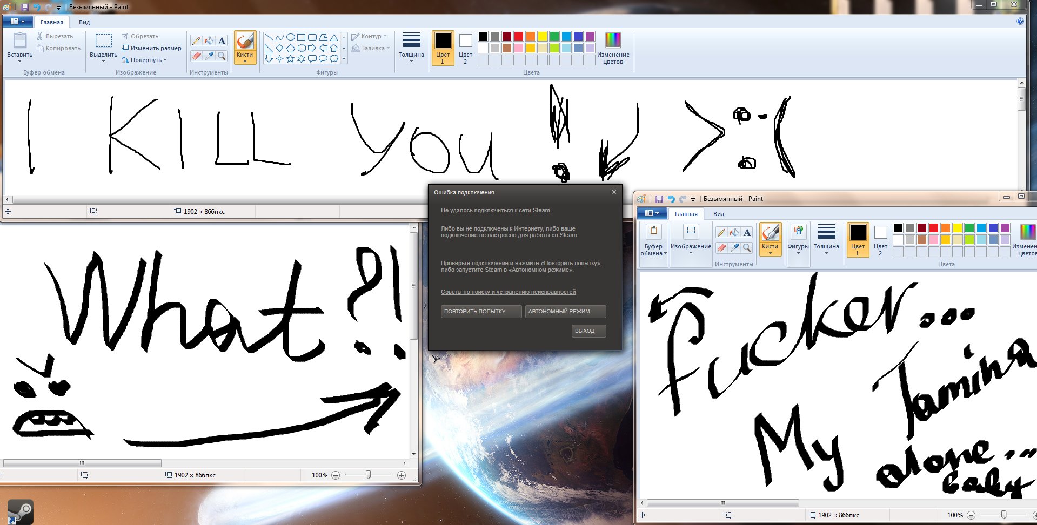
Task: Open the blue Paint file menu in top window
Action: pyautogui.click(x=17, y=22)
